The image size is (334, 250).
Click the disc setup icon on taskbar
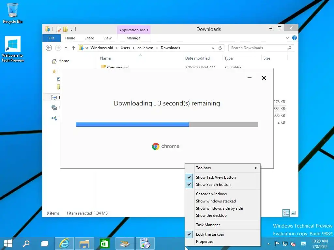point(145,243)
